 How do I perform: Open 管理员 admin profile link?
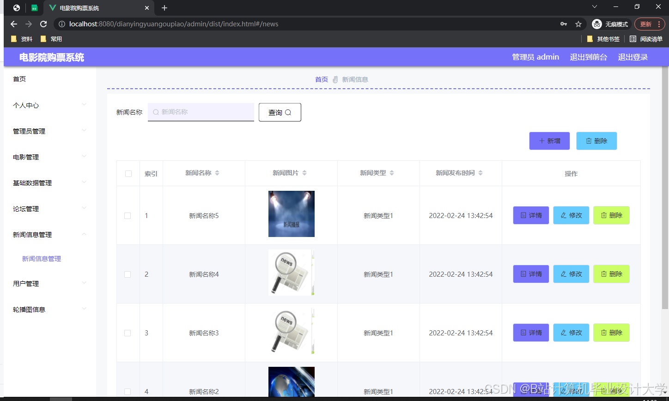pos(535,57)
